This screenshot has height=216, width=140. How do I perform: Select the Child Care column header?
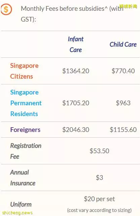[123, 44]
